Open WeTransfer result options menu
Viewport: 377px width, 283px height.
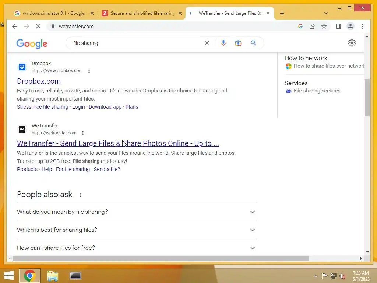[x=83, y=133]
